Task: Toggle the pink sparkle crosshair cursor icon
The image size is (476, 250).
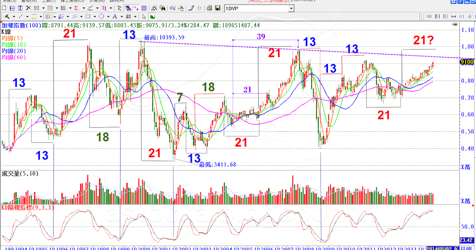Action: point(136,8)
